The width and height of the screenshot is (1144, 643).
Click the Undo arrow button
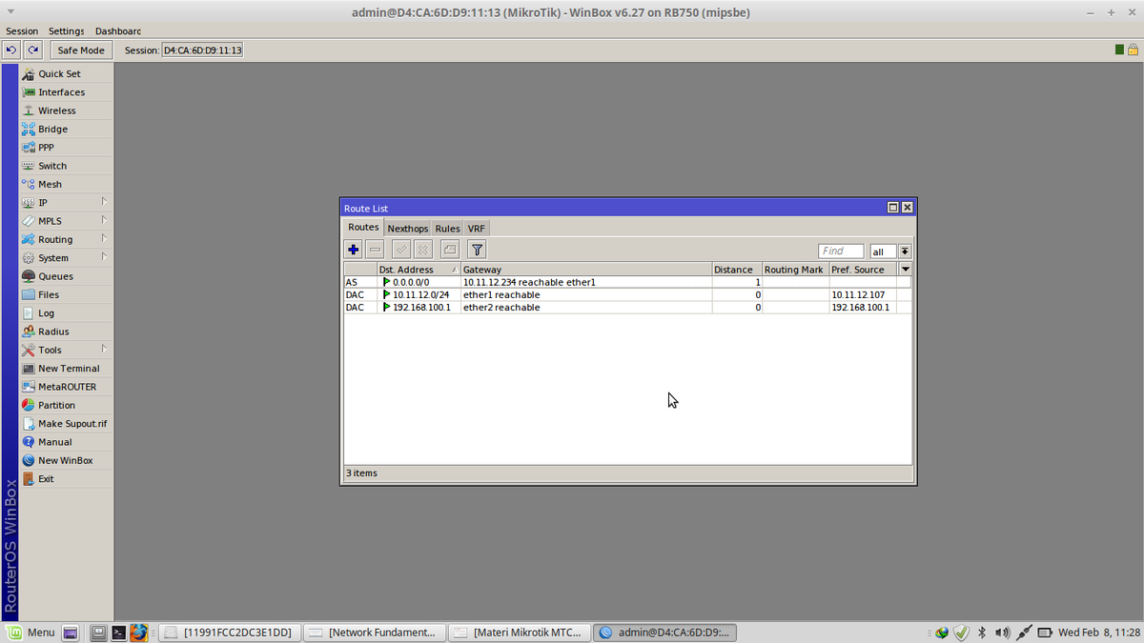pyautogui.click(x=11, y=50)
